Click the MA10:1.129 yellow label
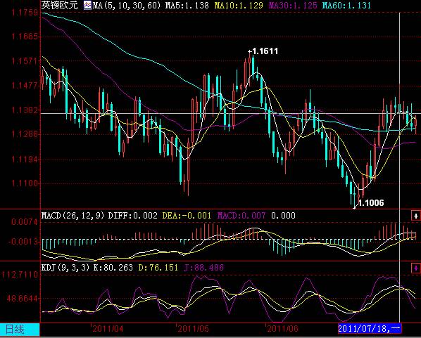 [x=239, y=6]
